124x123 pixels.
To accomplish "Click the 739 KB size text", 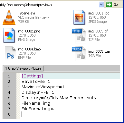I will 24,22.
